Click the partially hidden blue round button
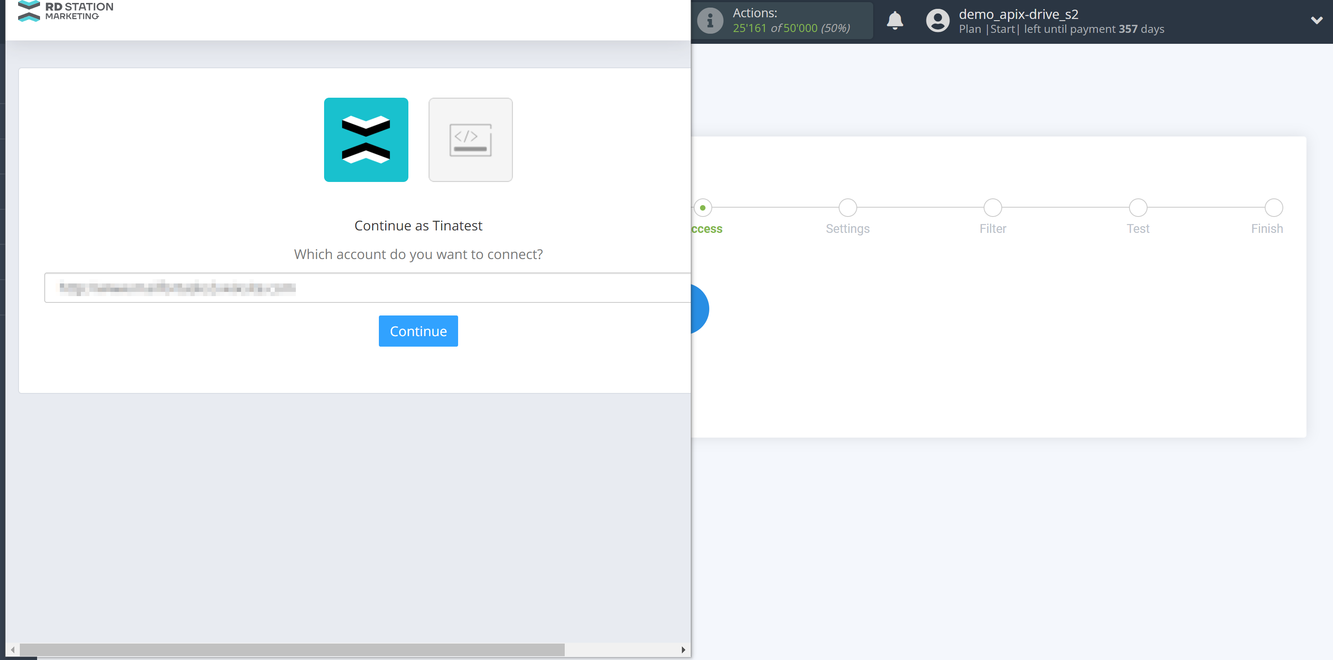1333x660 pixels. click(700, 309)
